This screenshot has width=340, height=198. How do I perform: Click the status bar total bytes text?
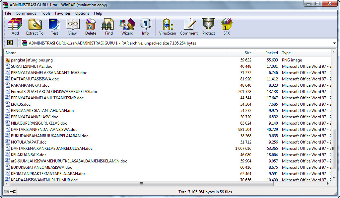click(x=205, y=192)
